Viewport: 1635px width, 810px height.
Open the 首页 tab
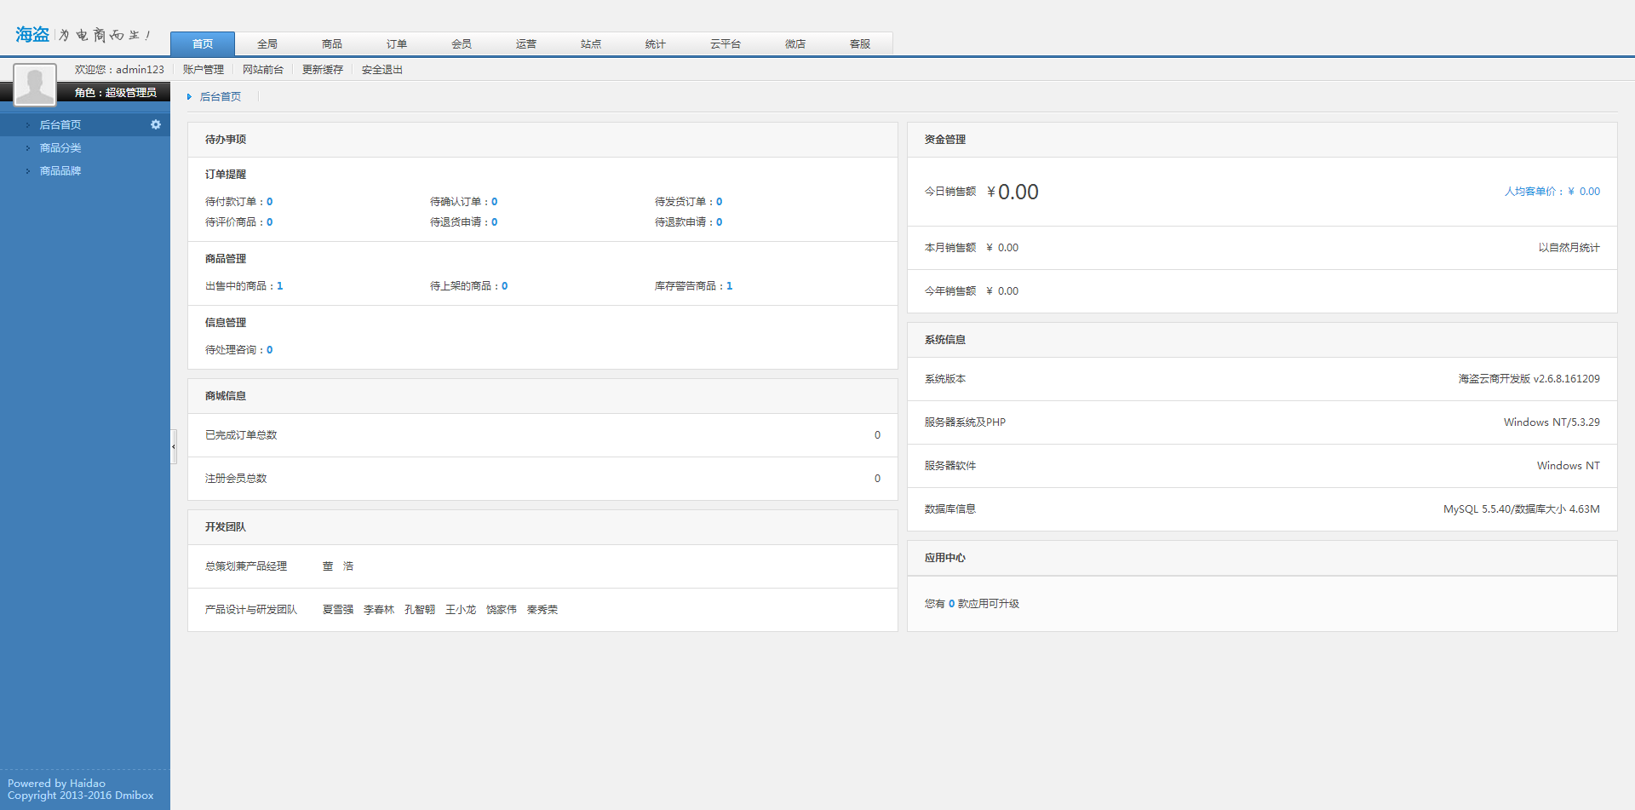[203, 43]
